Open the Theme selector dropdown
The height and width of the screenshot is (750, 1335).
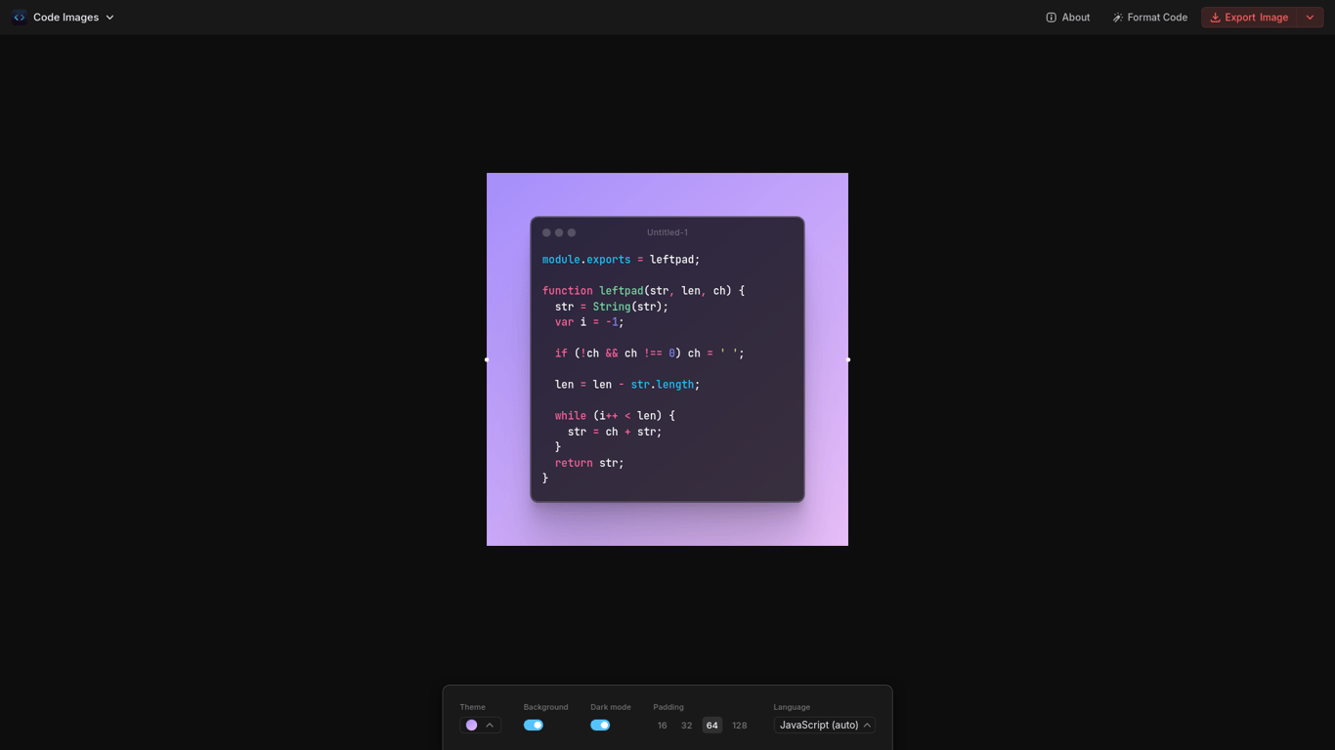coord(480,725)
